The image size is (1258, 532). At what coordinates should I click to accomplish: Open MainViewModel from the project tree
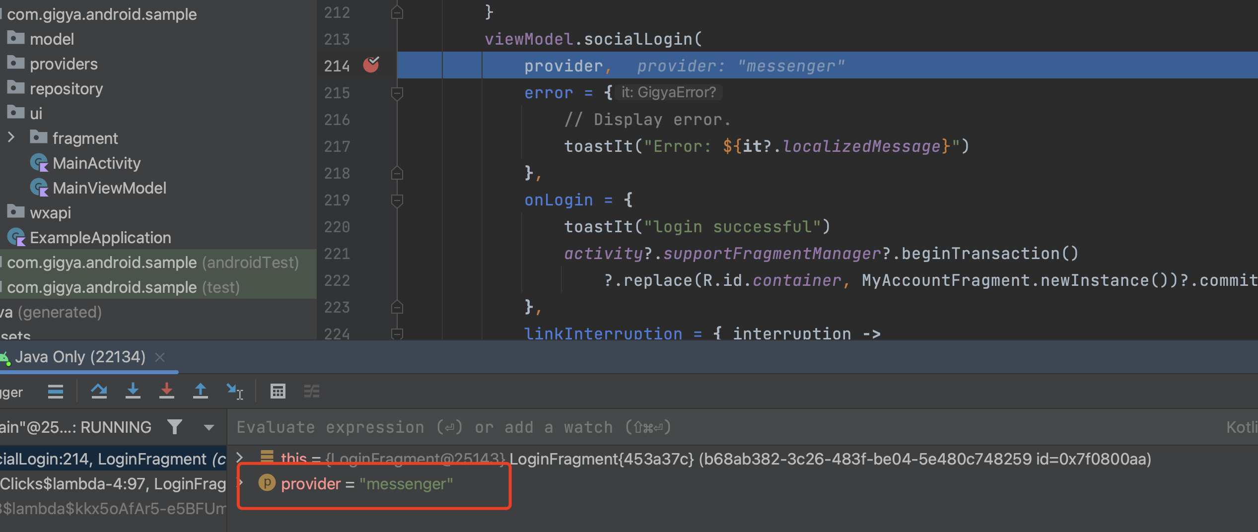coord(109,188)
